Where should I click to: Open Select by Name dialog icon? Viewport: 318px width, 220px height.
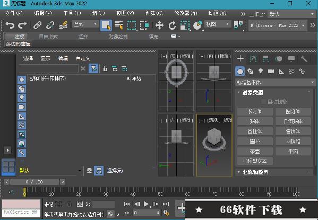click(119, 25)
